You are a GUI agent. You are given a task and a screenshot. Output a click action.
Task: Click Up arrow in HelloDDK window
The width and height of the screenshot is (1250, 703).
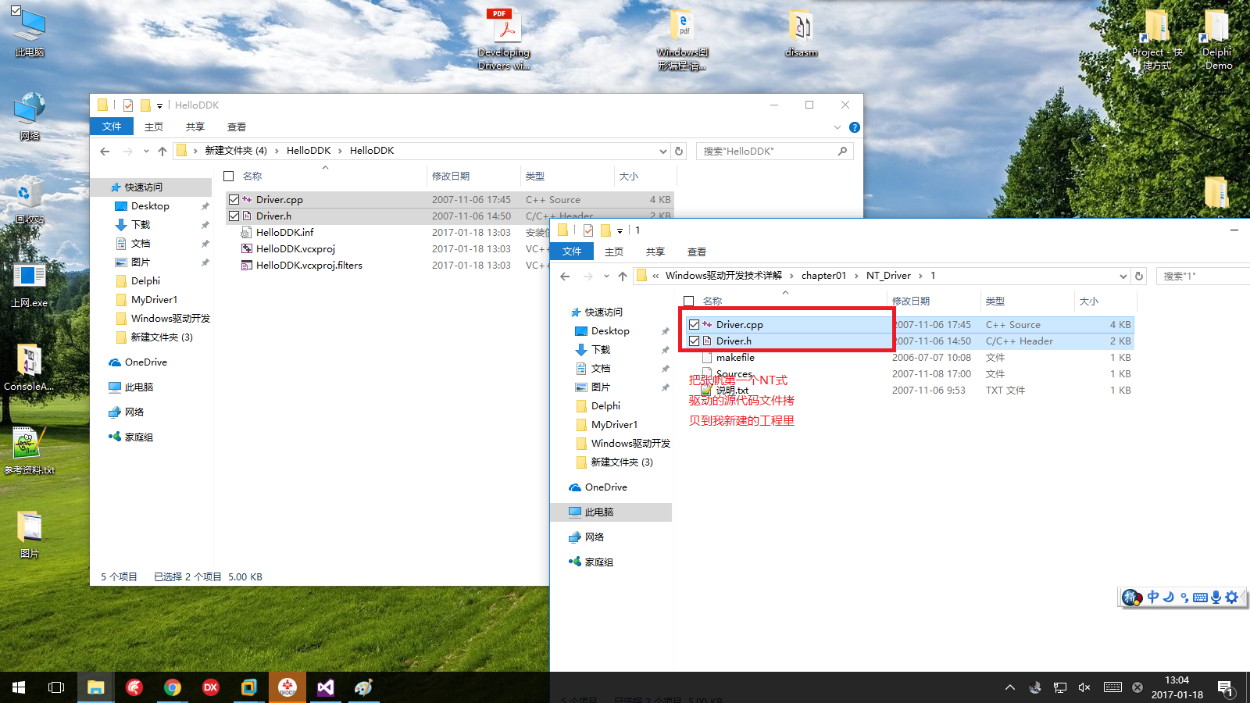(x=162, y=151)
